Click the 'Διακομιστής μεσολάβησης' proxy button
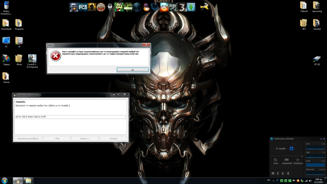 28,138
